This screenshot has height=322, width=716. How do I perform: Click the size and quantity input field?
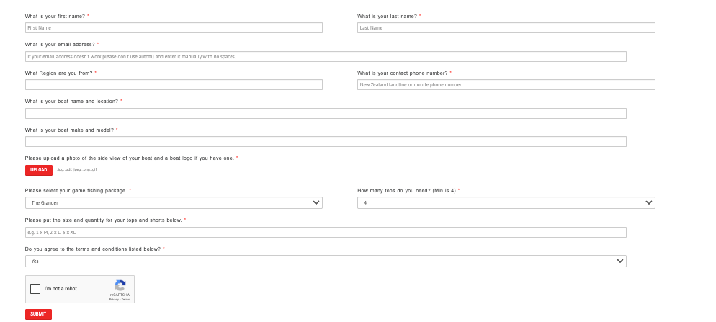click(x=326, y=233)
